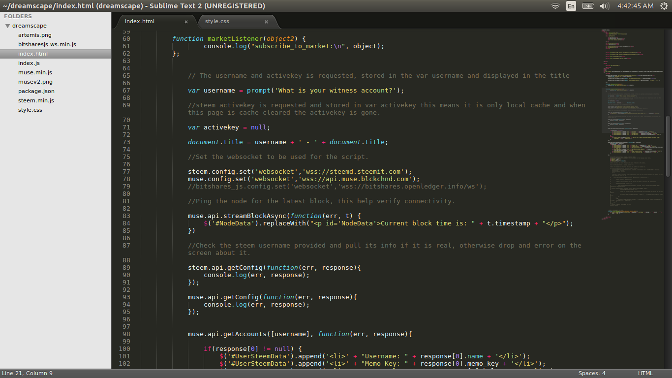Open musev2.png in the sidebar
The image size is (672, 378).
point(35,82)
